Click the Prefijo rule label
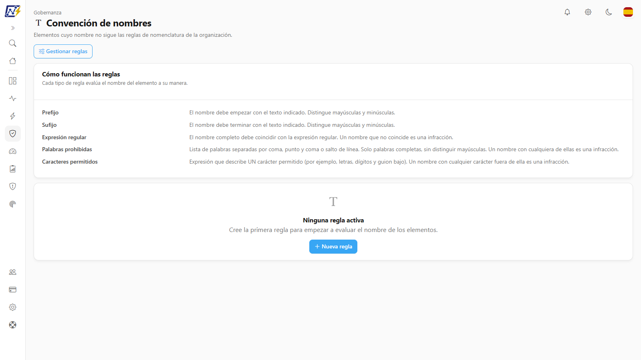The width and height of the screenshot is (641, 360). pos(50,113)
